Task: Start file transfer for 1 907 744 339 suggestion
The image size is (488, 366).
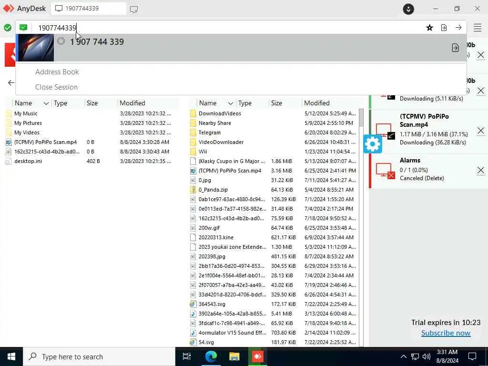Action: 455,48
